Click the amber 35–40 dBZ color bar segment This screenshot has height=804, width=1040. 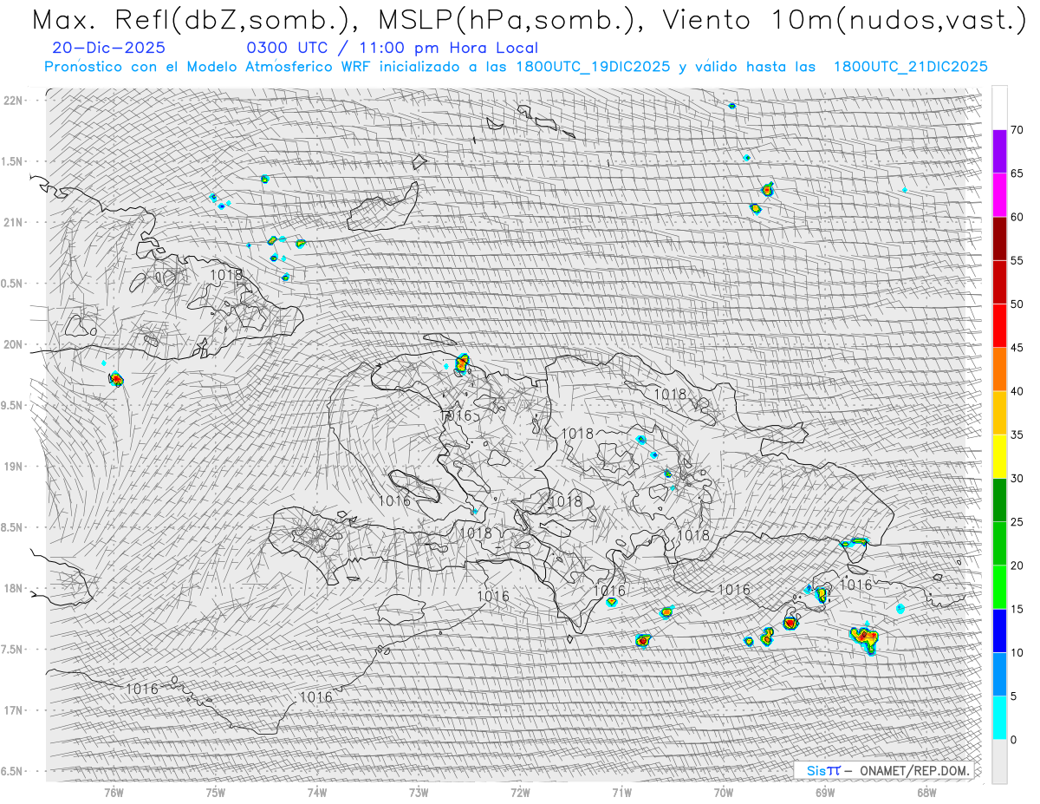click(x=999, y=413)
